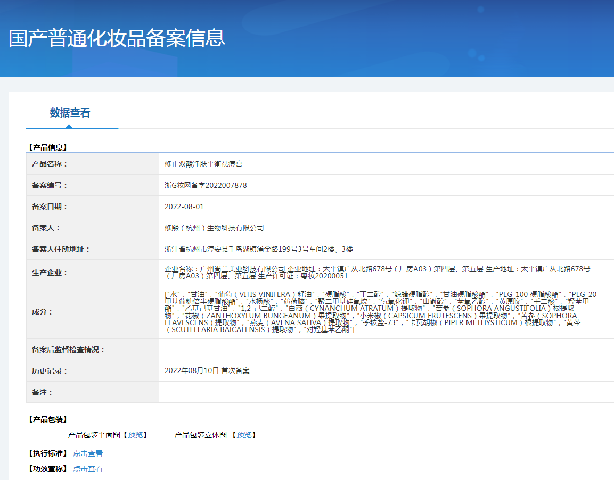The width and height of the screenshot is (614, 480).
Task: Select the 生产企业 value starting 企业名称：广州尚兰
Action: (377, 272)
